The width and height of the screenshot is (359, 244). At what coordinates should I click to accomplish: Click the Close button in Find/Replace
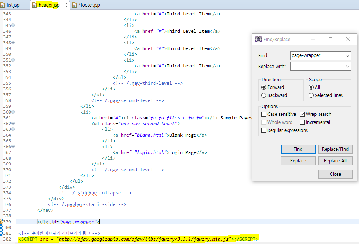pyautogui.click(x=335, y=174)
